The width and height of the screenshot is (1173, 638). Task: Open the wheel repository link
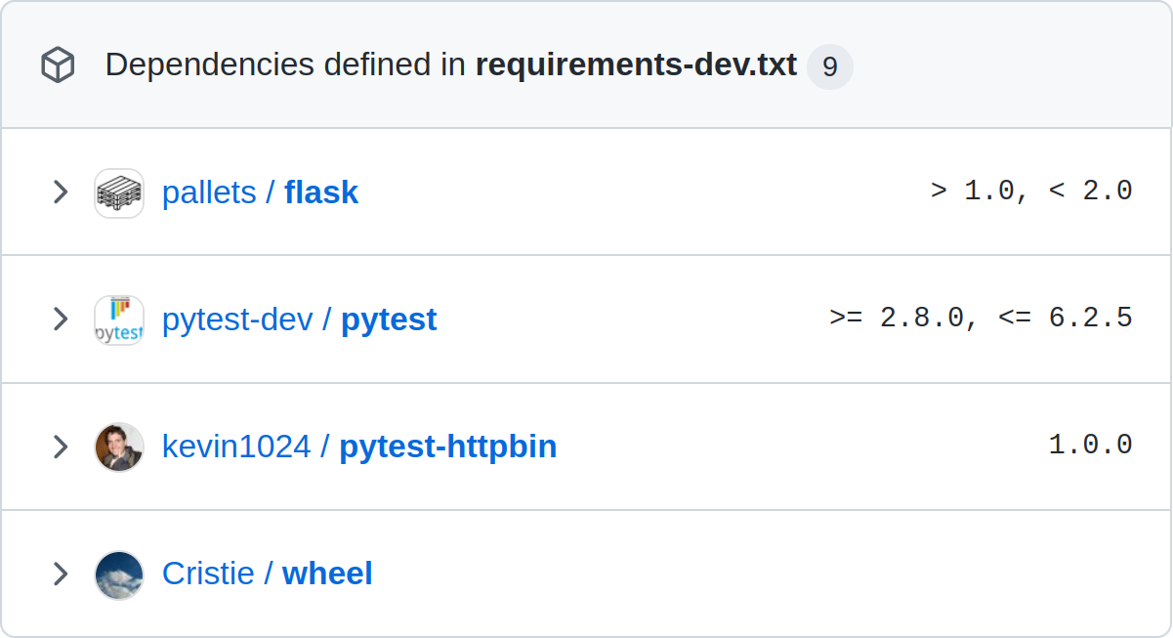coord(327,574)
